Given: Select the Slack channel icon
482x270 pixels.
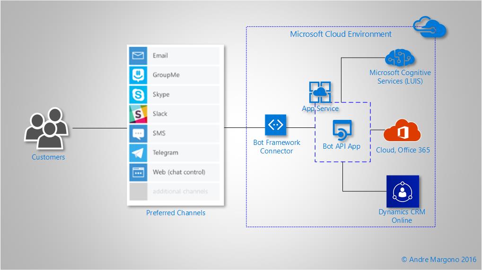Looking at the screenshot, I should [138, 114].
